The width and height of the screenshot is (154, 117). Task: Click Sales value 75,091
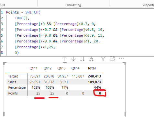pyautogui.click(x=35, y=82)
